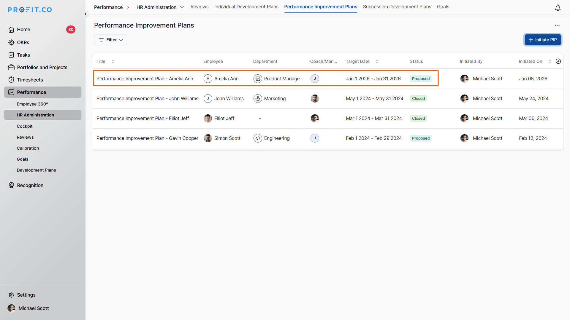Click the Timesheets clock icon
This screenshot has height=320, width=570.
pyautogui.click(x=11, y=80)
